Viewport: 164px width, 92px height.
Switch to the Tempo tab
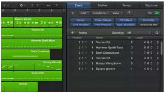coord(127,5)
